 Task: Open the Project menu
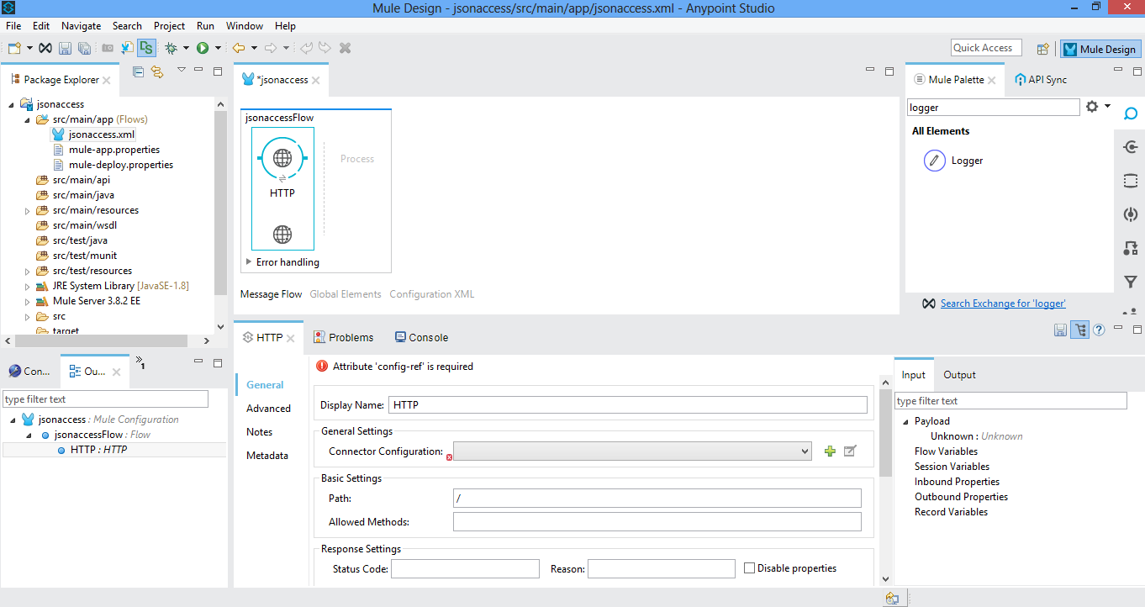(x=169, y=26)
